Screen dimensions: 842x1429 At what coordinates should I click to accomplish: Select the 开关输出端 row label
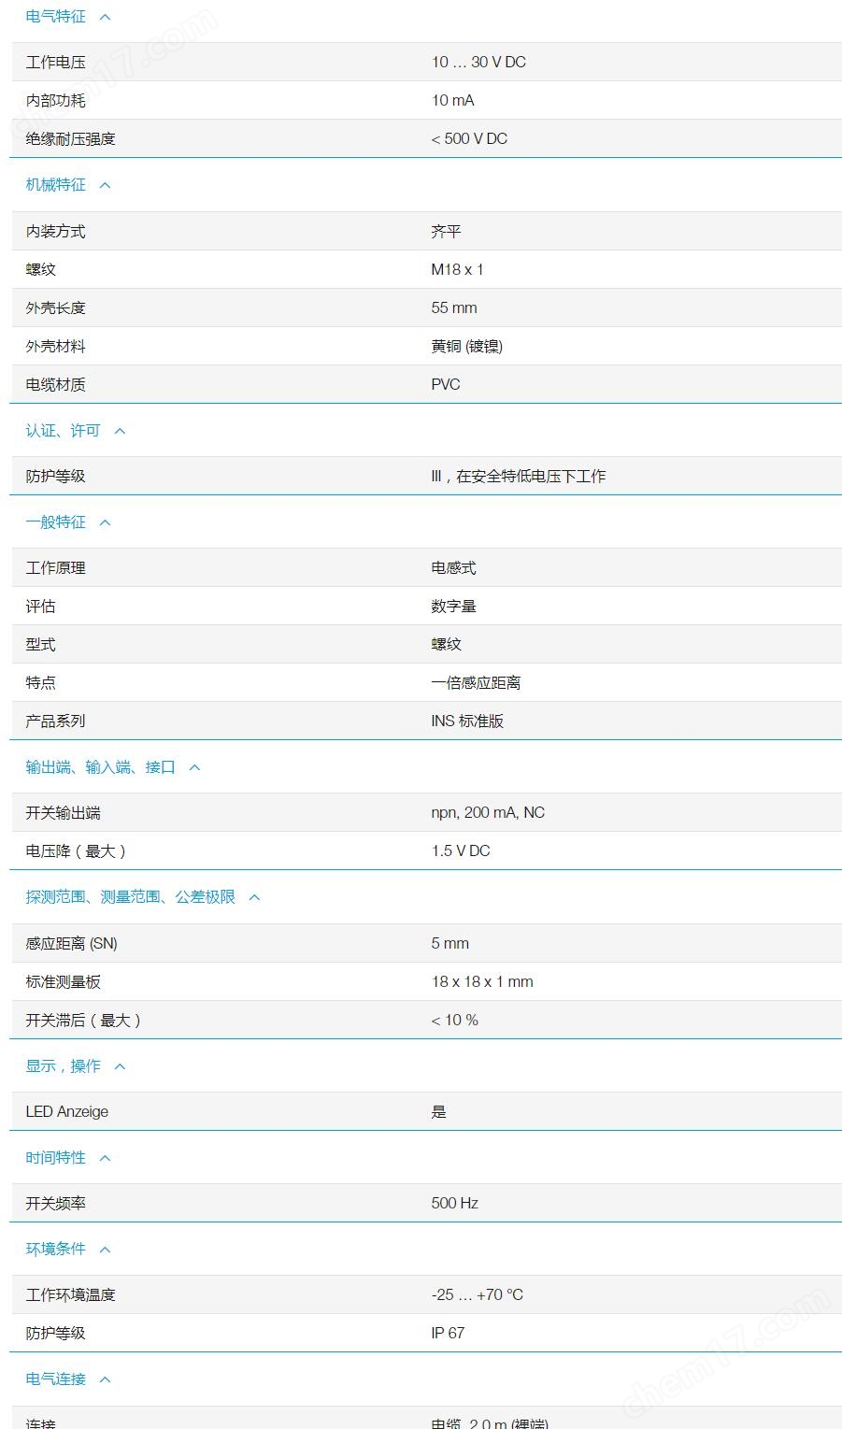(64, 813)
